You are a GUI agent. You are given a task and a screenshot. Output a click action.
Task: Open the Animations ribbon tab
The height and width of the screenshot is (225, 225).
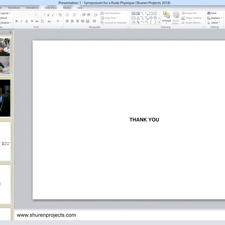32,7
